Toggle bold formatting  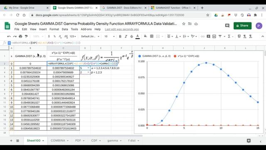point(120,36)
